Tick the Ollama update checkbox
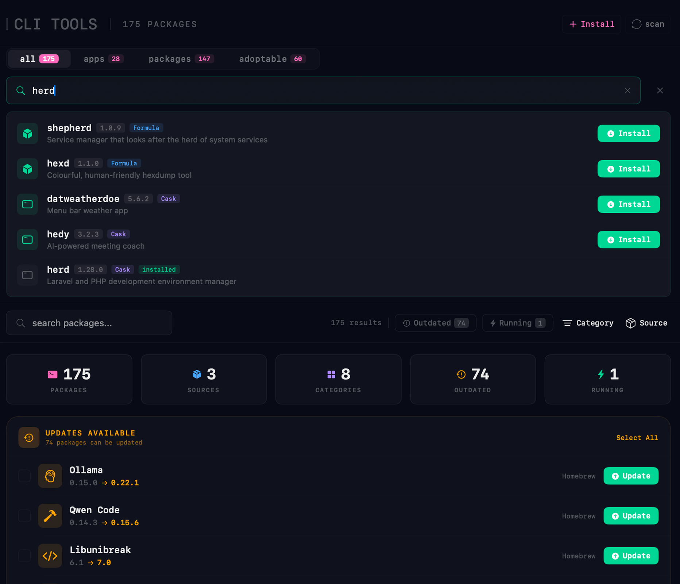680x584 pixels. pos(24,476)
